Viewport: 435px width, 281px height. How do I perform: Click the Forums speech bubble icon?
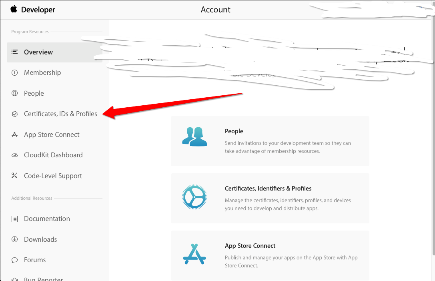[14, 260]
